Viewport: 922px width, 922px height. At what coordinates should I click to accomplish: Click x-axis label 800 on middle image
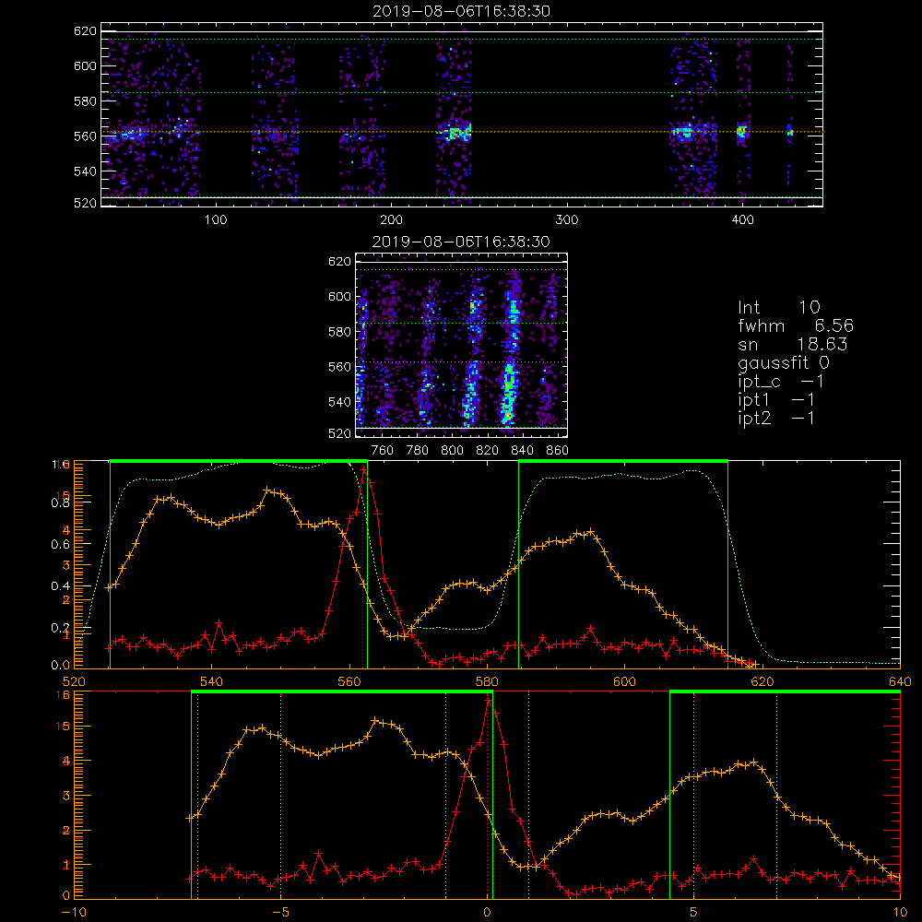tap(452, 451)
